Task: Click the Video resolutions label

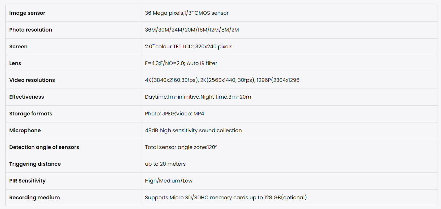Action: point(32,80)
